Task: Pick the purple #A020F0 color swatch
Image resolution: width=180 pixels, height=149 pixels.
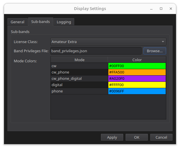Action: 137,79
